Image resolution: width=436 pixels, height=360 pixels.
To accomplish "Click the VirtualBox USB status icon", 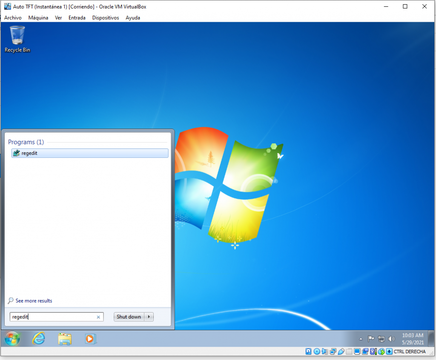I will coord(341,351).
